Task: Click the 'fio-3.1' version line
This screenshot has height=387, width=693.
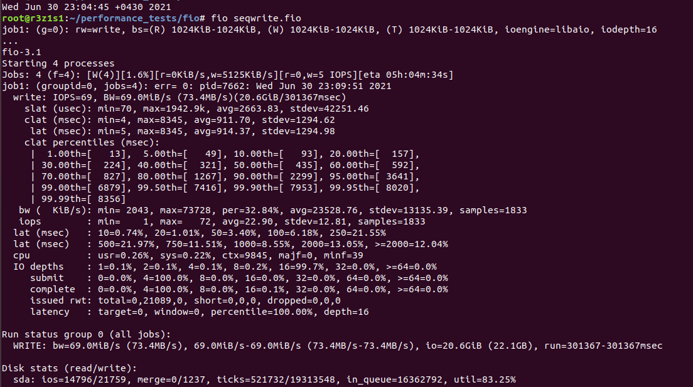Action: coord(20,52)
